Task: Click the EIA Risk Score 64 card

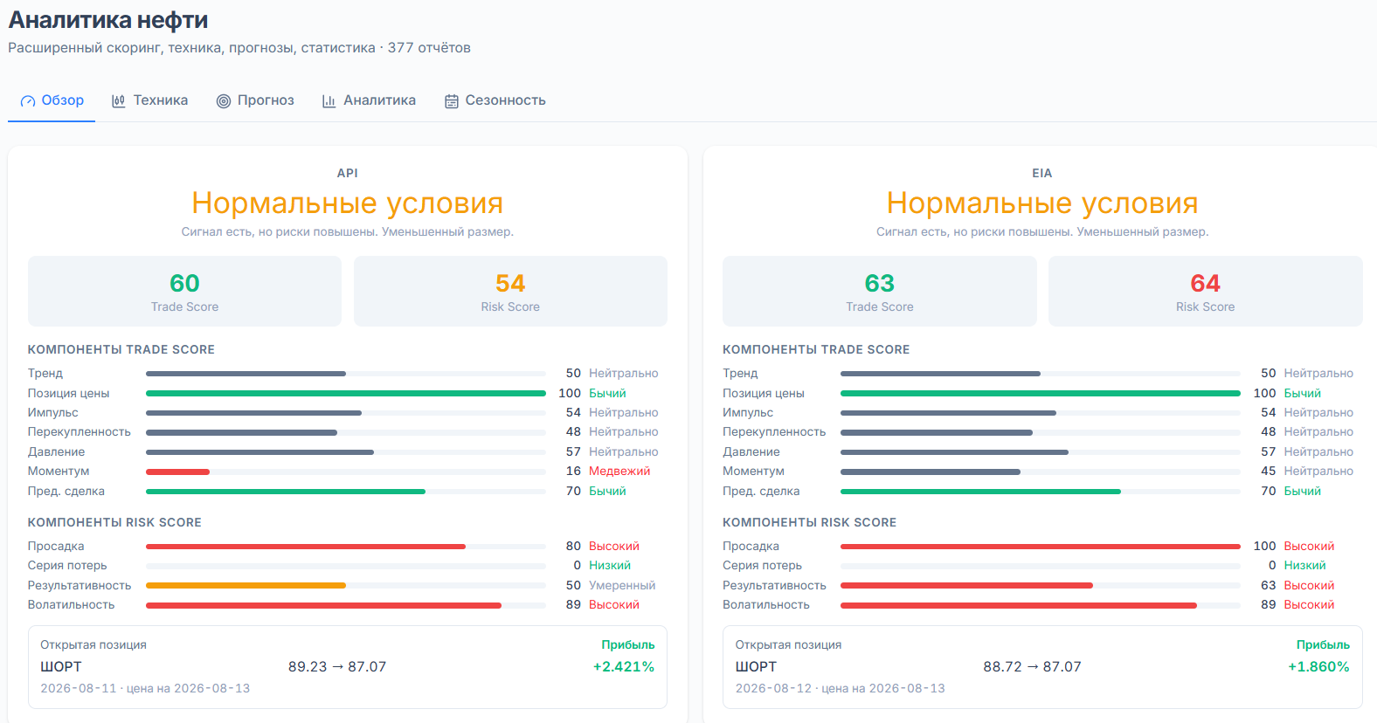Action: (x=1206, y=291)
